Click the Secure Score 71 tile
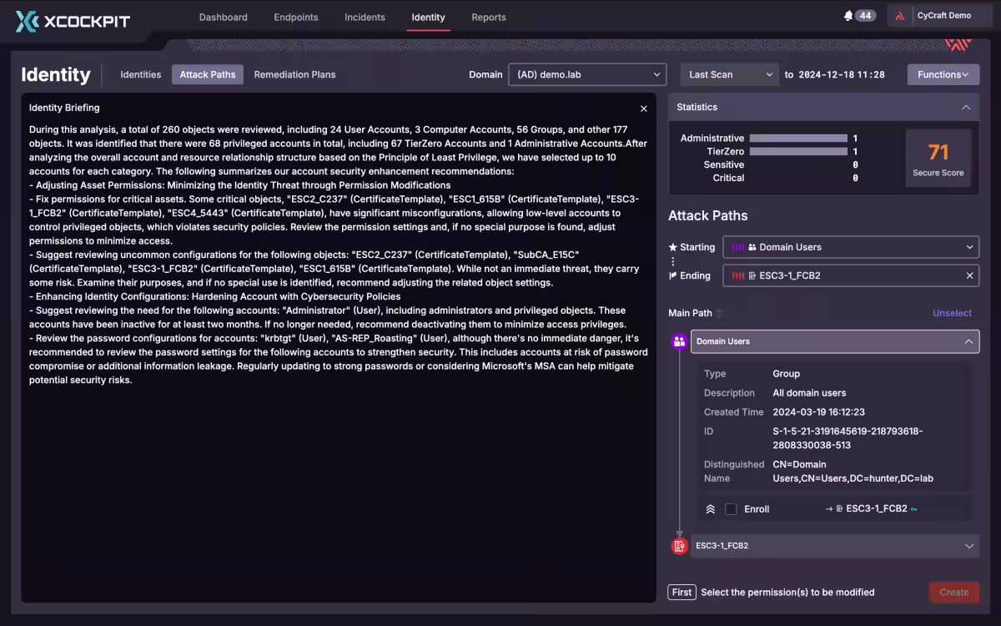This screenshot has height=626, width=1001. coord(938,158)
